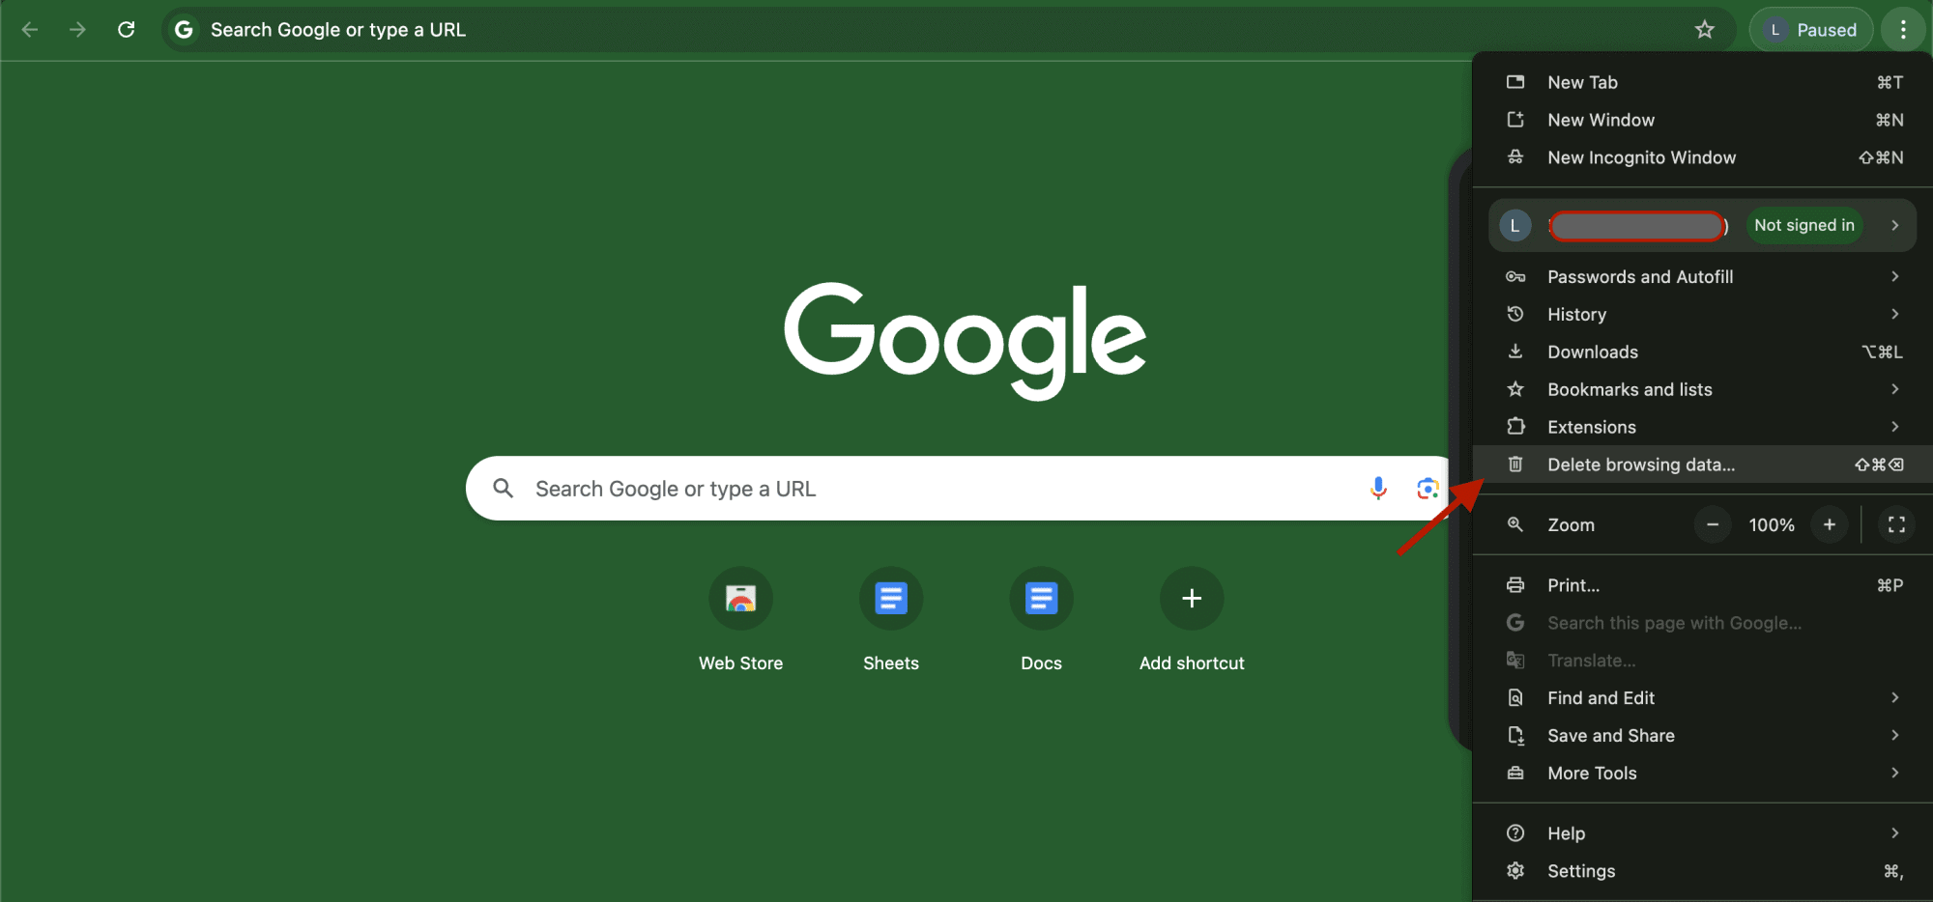Click the 100% zoom value

[1771, 524]
